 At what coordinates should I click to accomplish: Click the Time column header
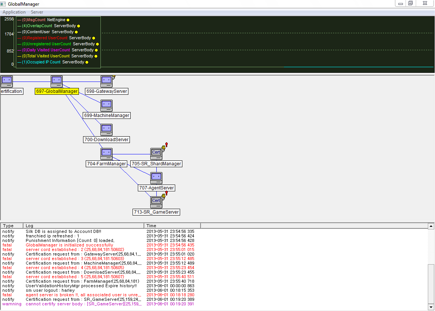(172, 226)
